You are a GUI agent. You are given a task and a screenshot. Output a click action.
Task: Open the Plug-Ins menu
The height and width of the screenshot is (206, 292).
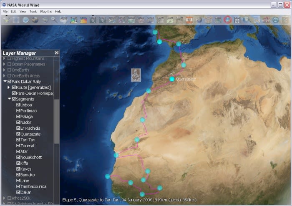[46, 11]
